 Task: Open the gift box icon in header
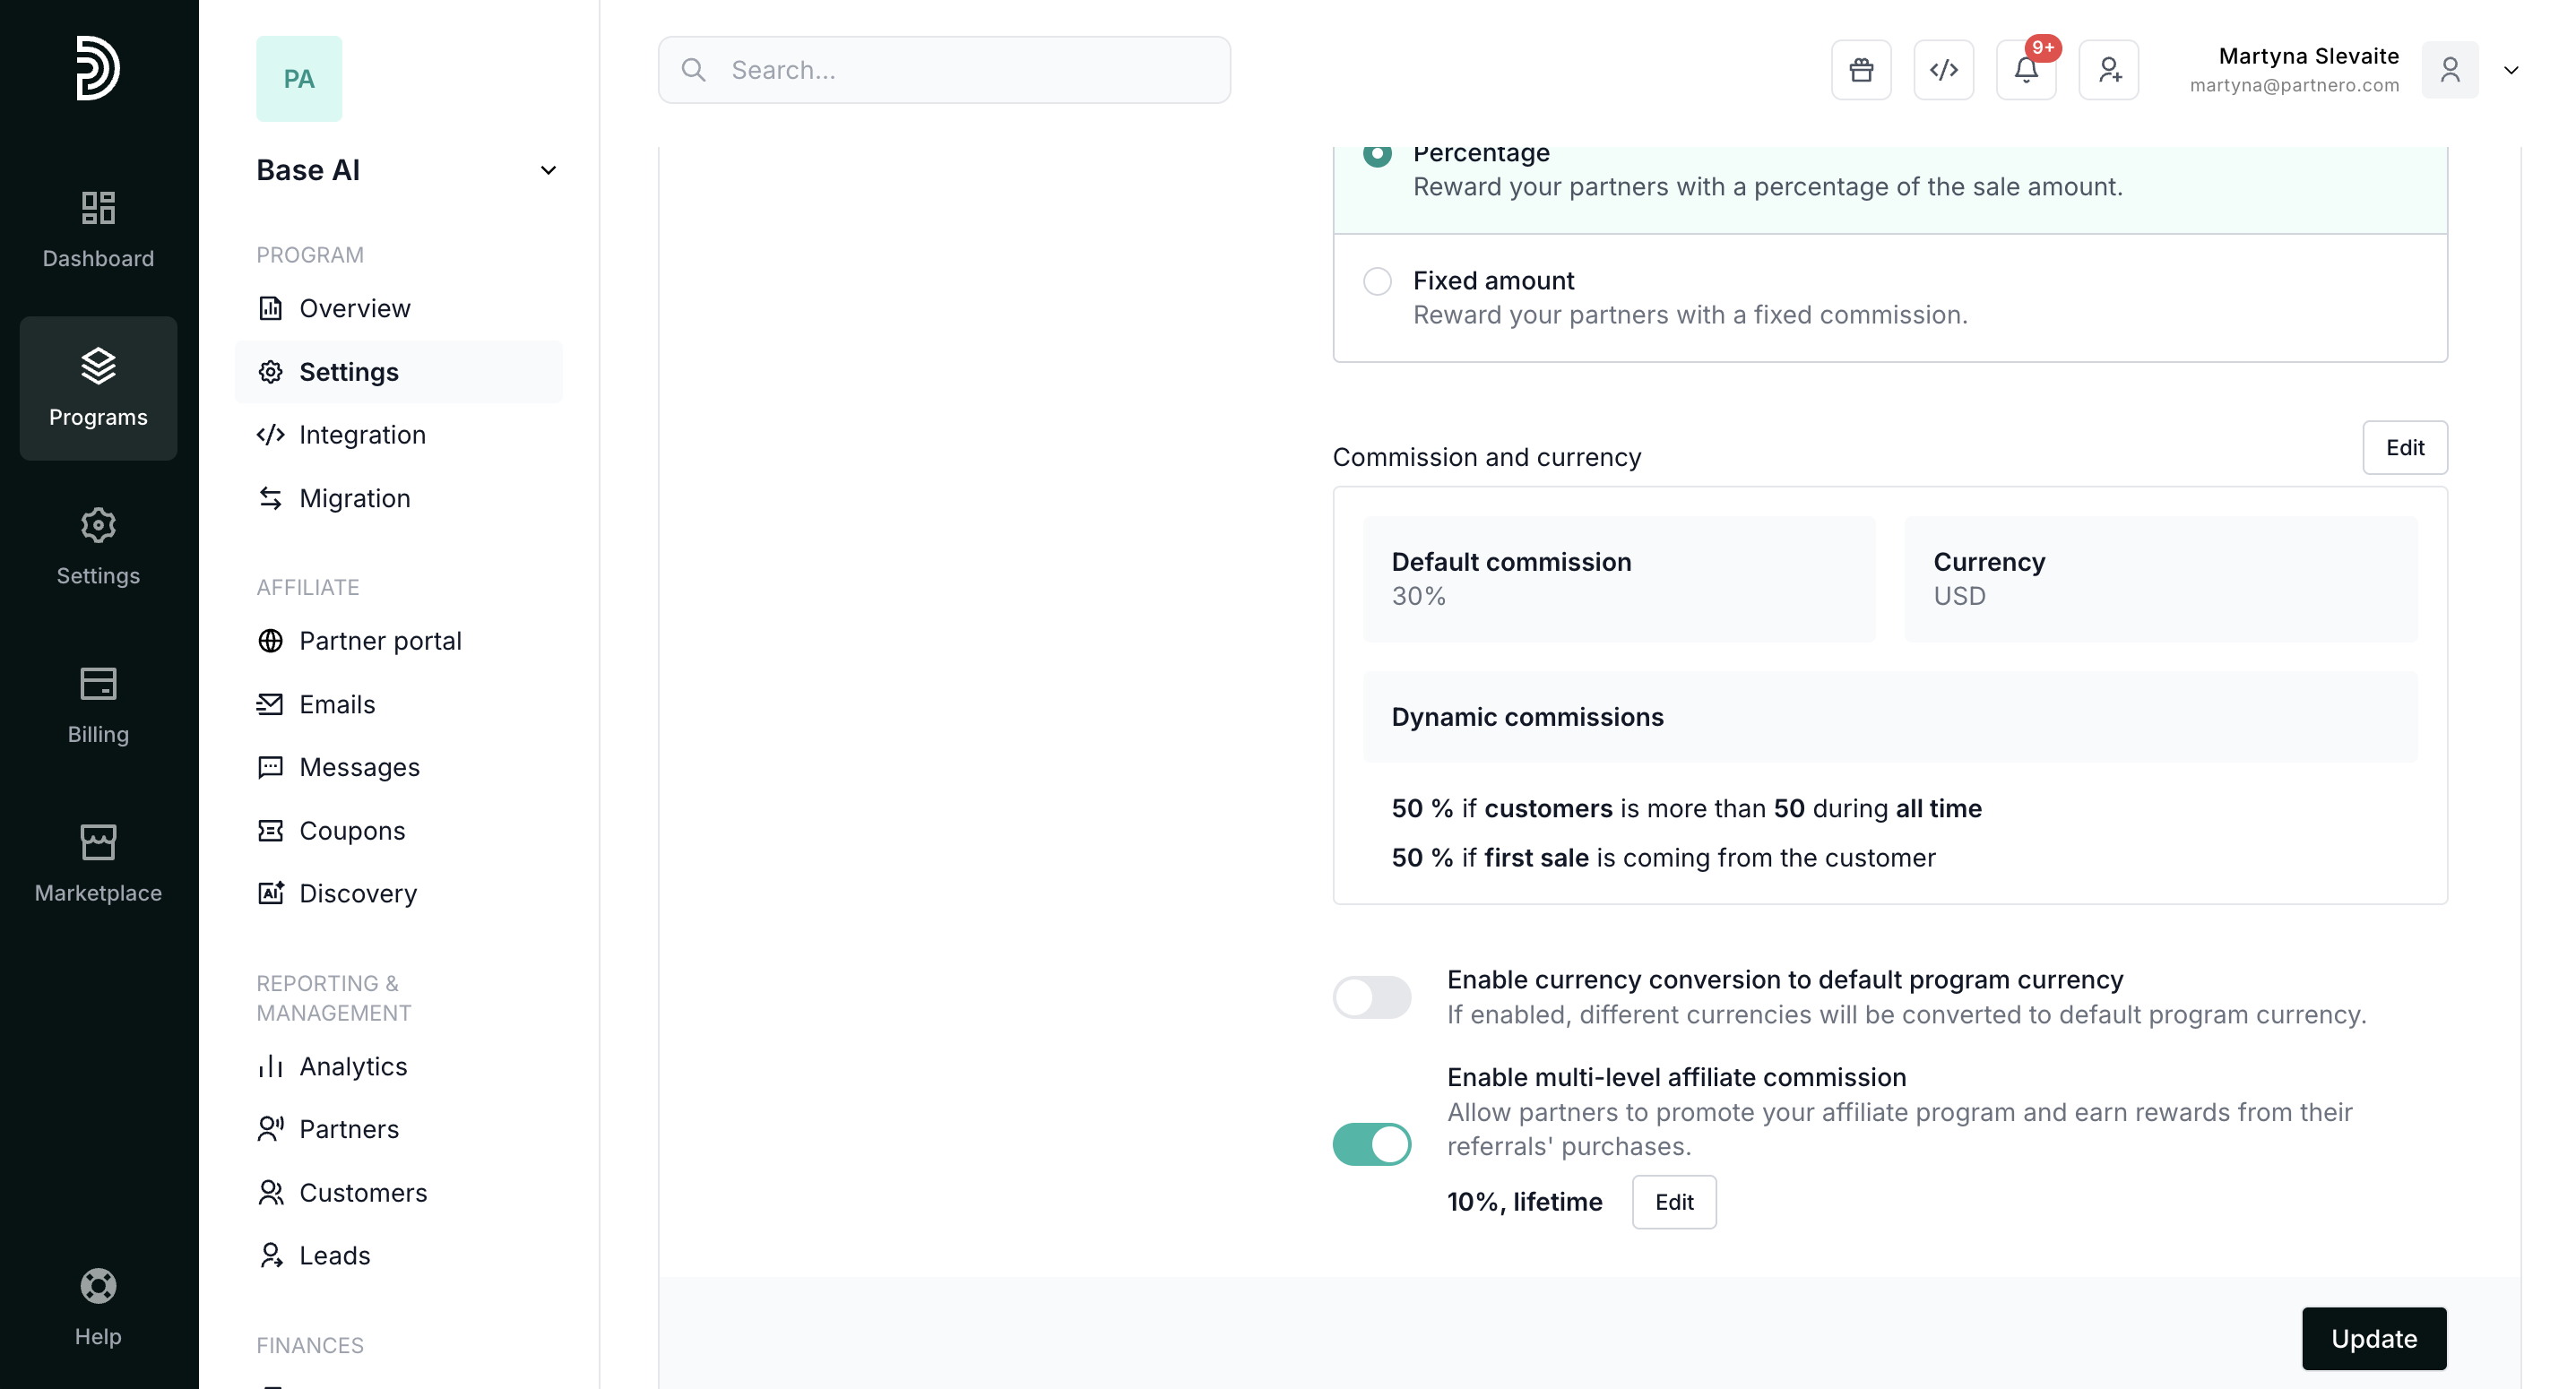1860,70
